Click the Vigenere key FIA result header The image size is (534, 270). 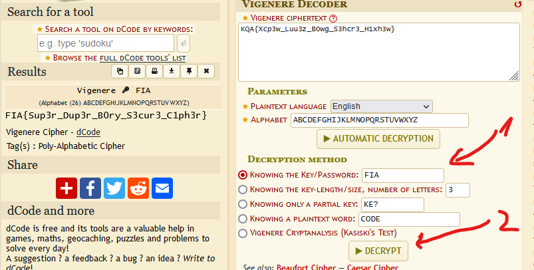(114, 90)
